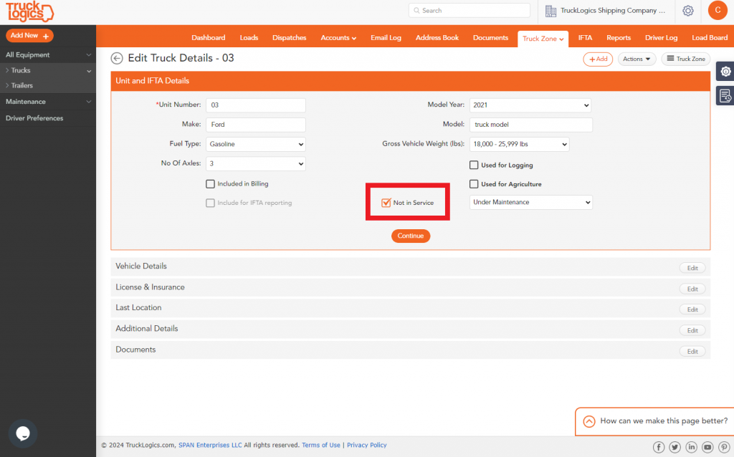The image size is (734, 457).
Task: Go to the Dispatches tab
Action: tap(290, 38)
